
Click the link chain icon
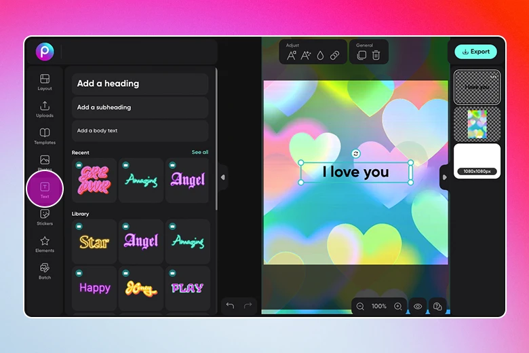(334, 56)
